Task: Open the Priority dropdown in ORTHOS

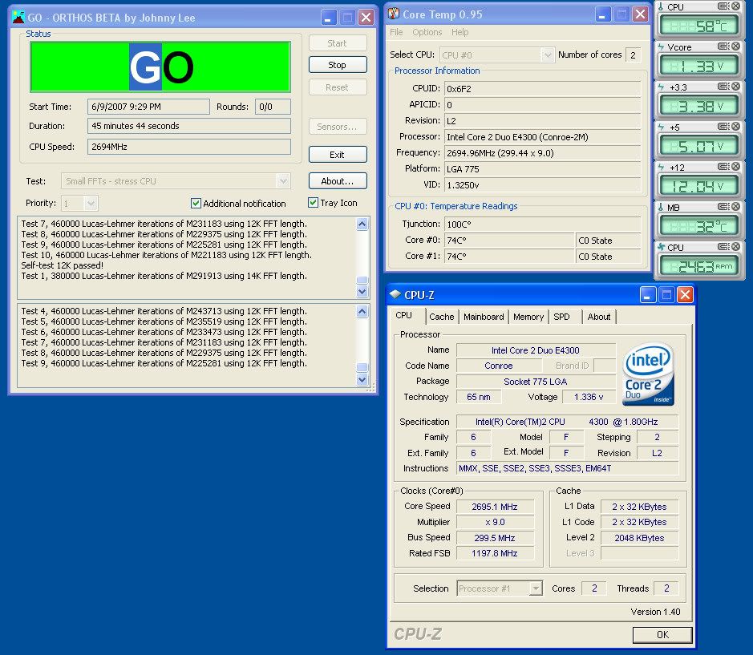Action: click(x=91, y=204)
